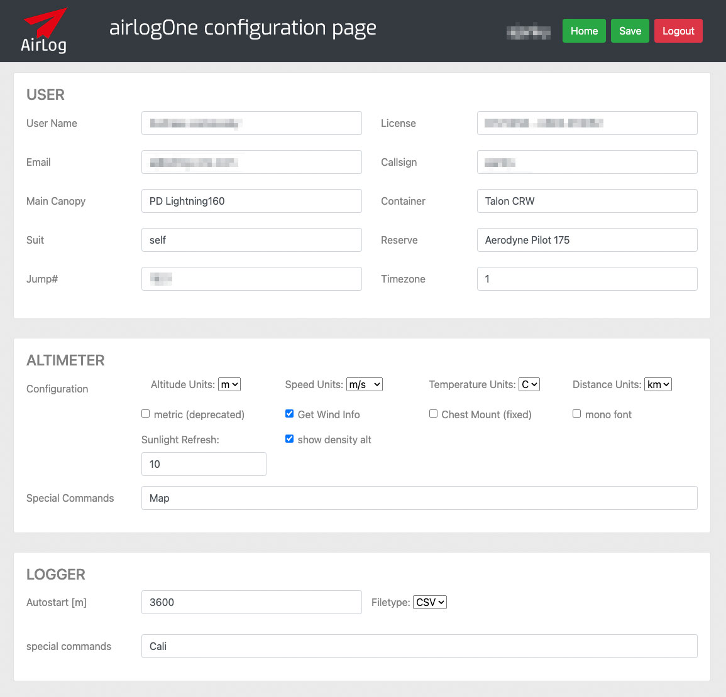Save the configuration with Save button
Screen dimensions: 726x697
pos(630,31)
